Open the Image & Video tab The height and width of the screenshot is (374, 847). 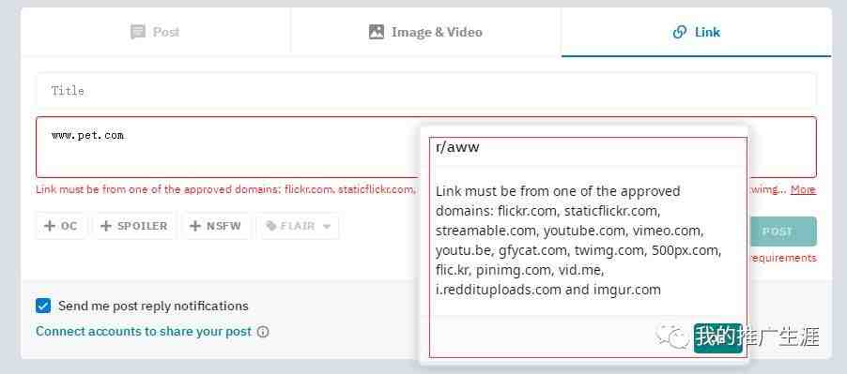425,32
